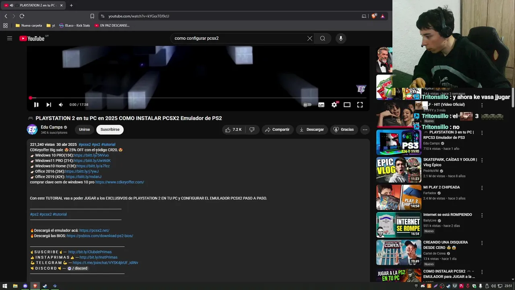Open the YouTube hamburger guide menu
The image size is (515, 290).
(x=10, y=38)
